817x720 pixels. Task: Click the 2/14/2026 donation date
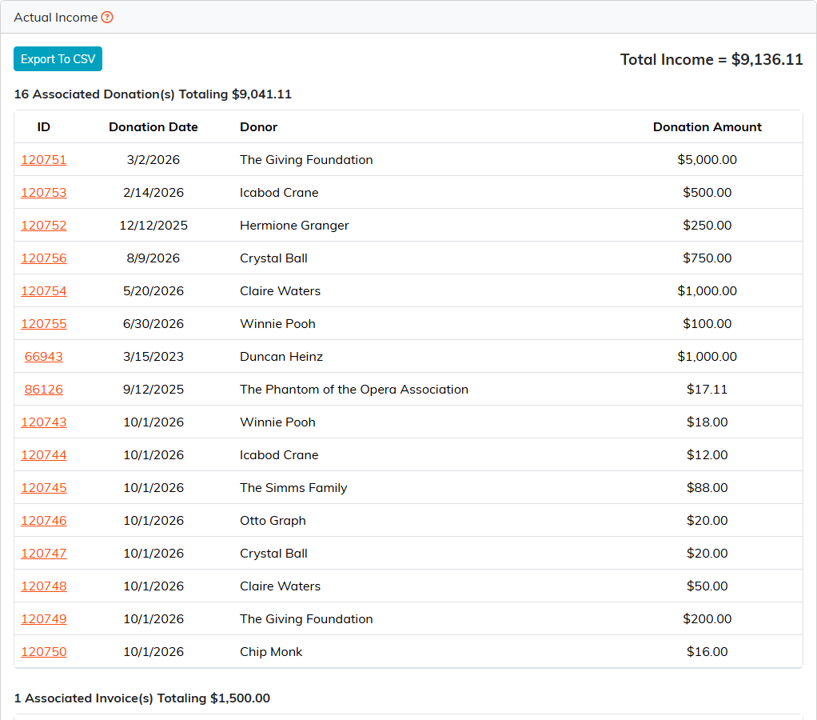click(x=153, y=192)
